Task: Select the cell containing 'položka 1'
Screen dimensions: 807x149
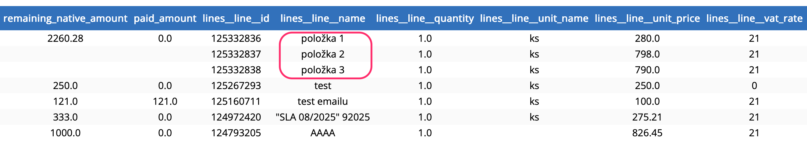Action: tap(323, 38)
